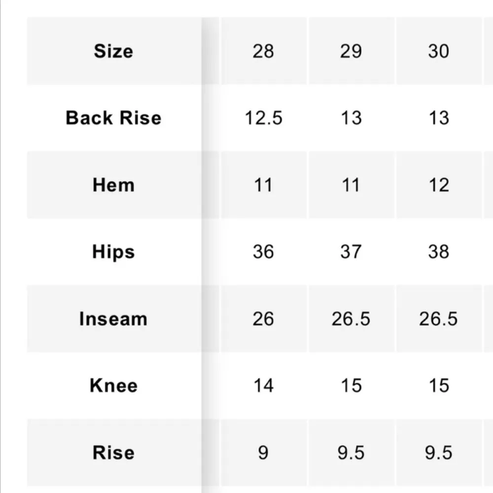This screenshot has width=493, height=493.
Task: Select the Back Rise row label
Action: tap(113, 118)
